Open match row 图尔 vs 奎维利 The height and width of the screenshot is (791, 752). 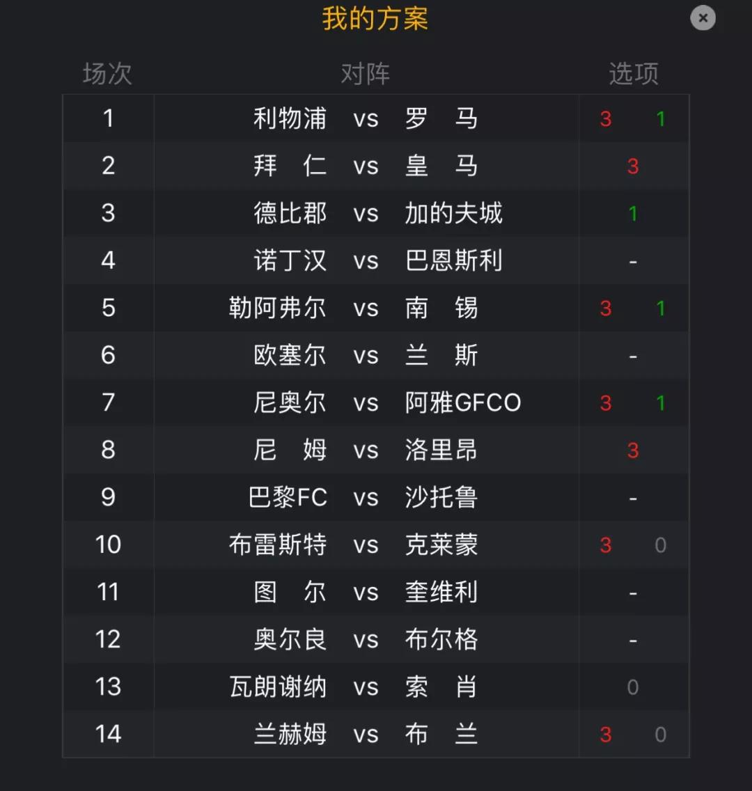pos(376,592)
